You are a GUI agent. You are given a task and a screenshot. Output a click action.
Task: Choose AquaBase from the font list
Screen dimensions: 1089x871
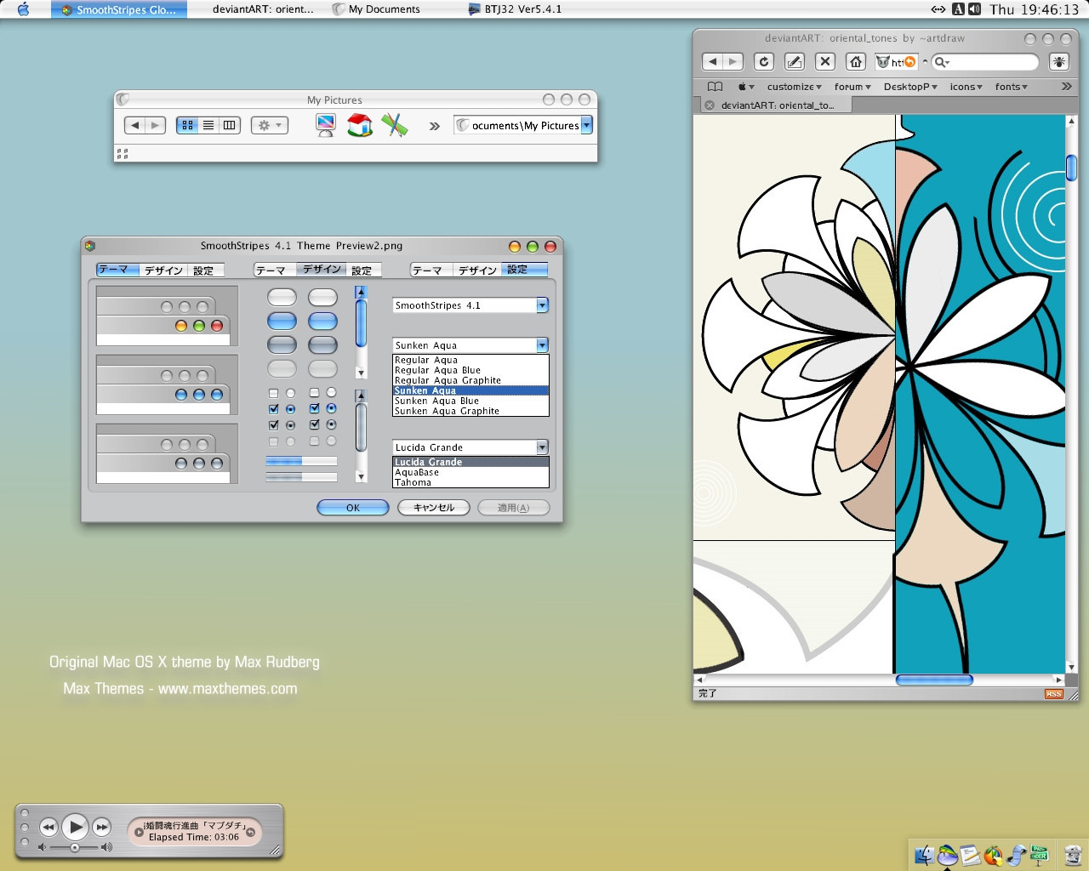tap(470, 472)
